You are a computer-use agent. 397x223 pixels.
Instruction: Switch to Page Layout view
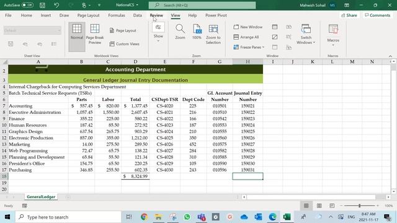click(x=123, y=30)
